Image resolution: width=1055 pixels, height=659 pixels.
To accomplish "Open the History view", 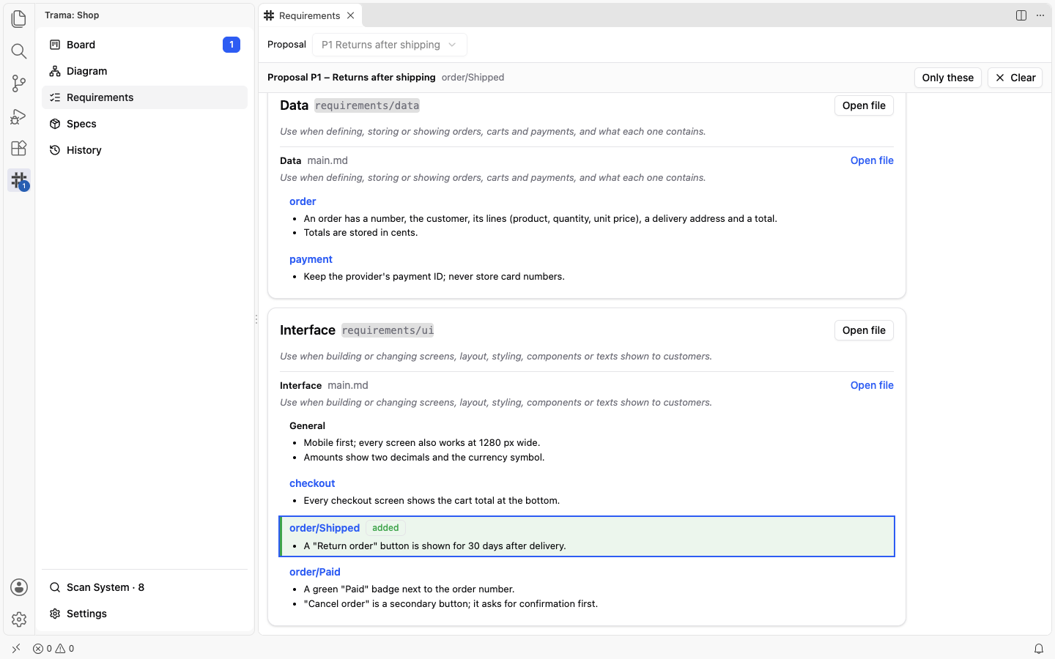I will click(x=144, y=150).
